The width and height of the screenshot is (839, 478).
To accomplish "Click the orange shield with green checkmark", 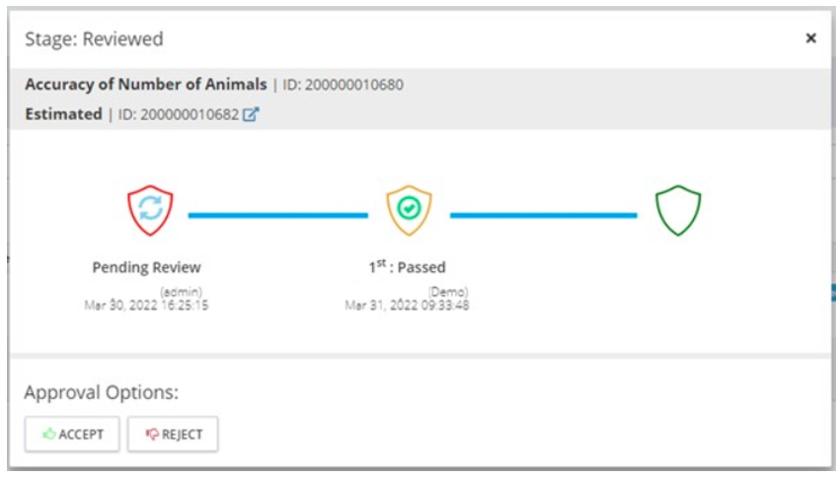I will 408,209.
